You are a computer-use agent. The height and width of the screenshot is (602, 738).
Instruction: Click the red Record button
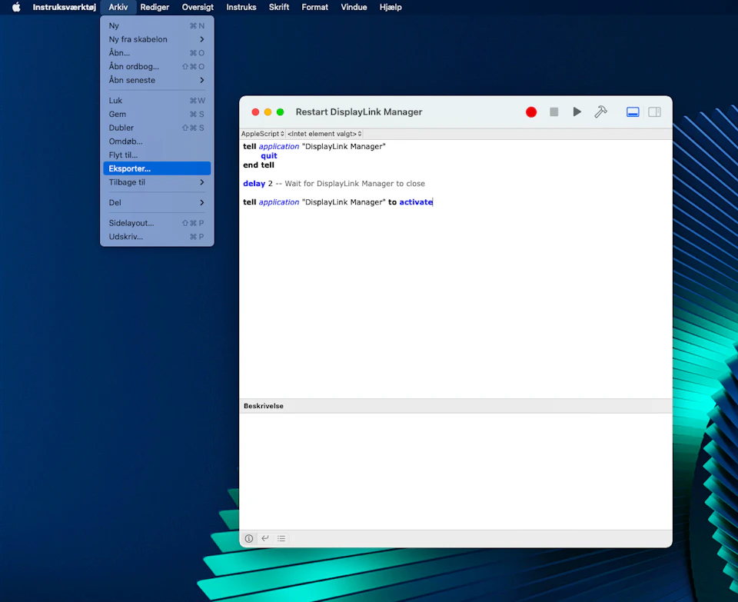(x=530, y=112)
